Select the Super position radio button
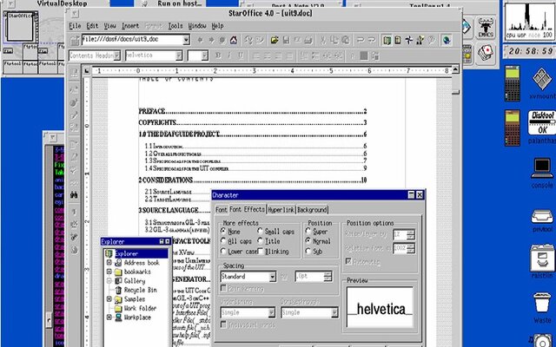 308,232
